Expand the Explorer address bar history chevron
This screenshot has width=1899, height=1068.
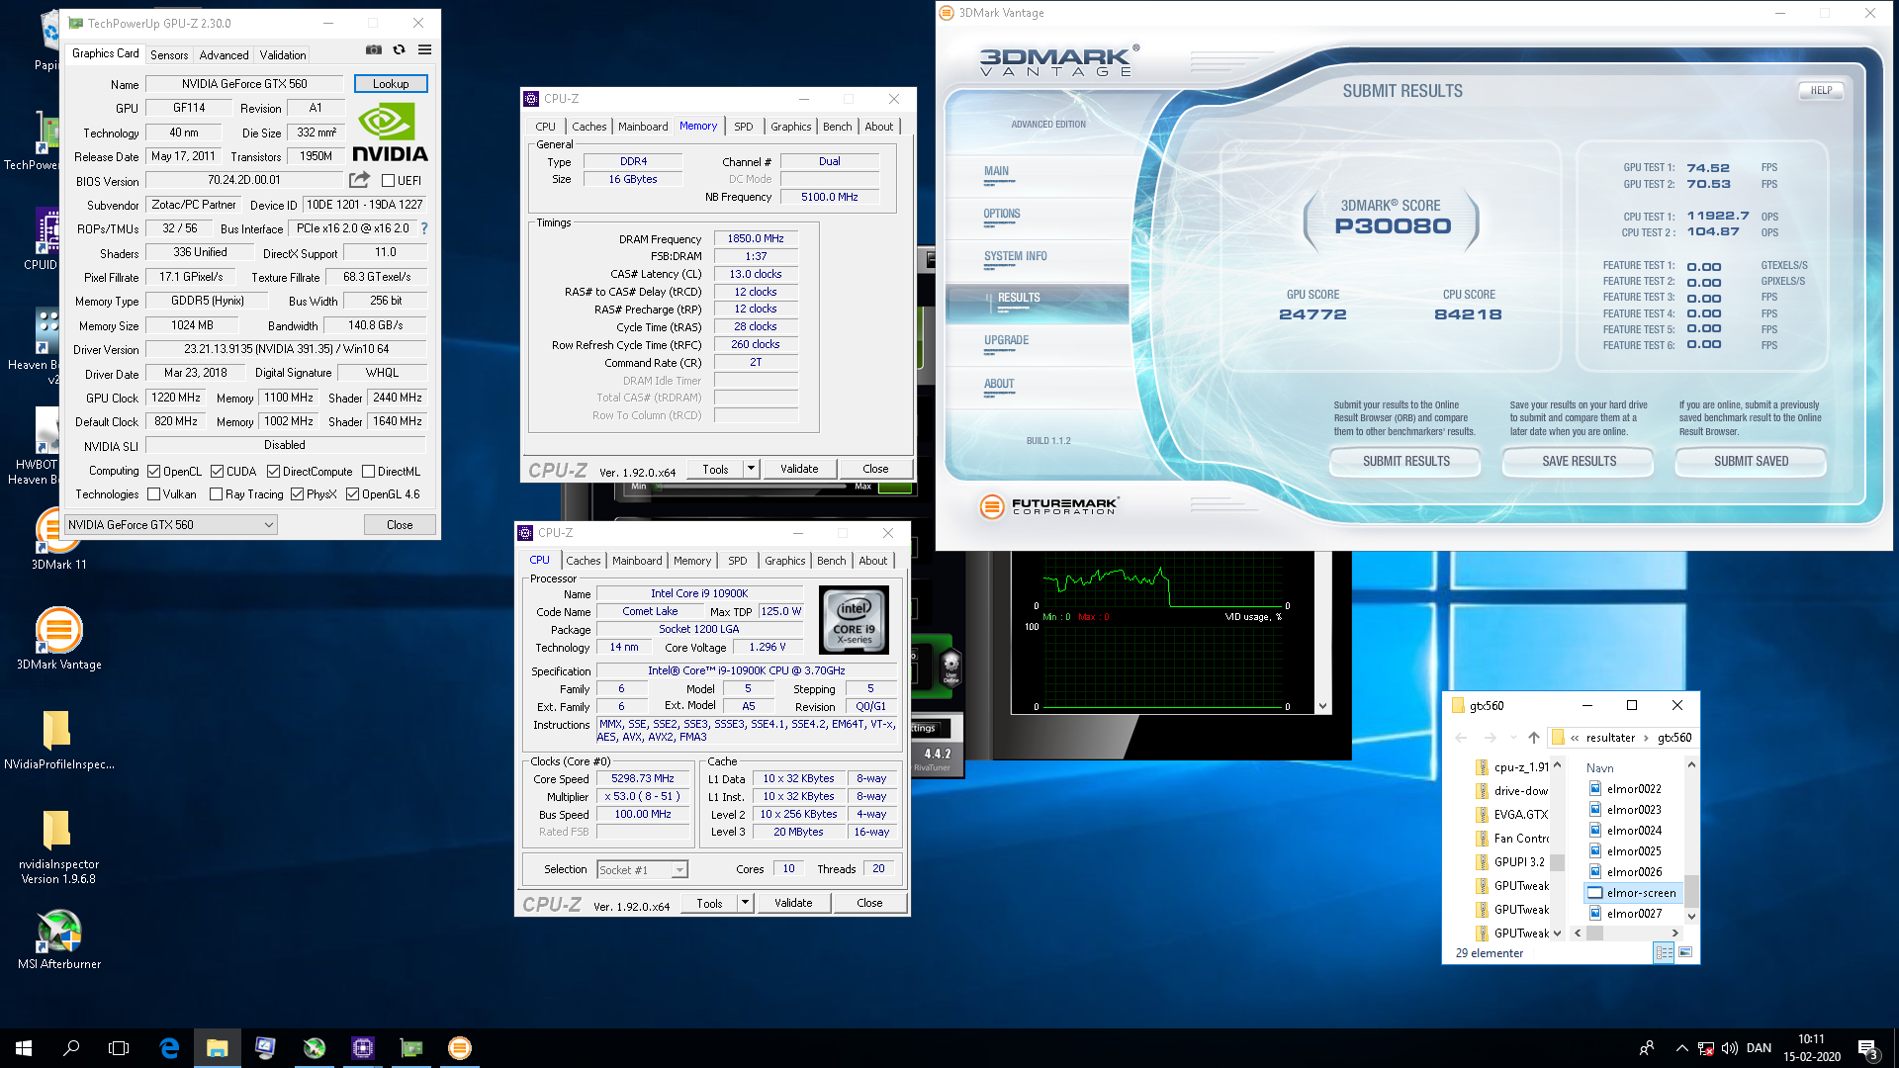pyautogui.click(x=1575, y=738)
